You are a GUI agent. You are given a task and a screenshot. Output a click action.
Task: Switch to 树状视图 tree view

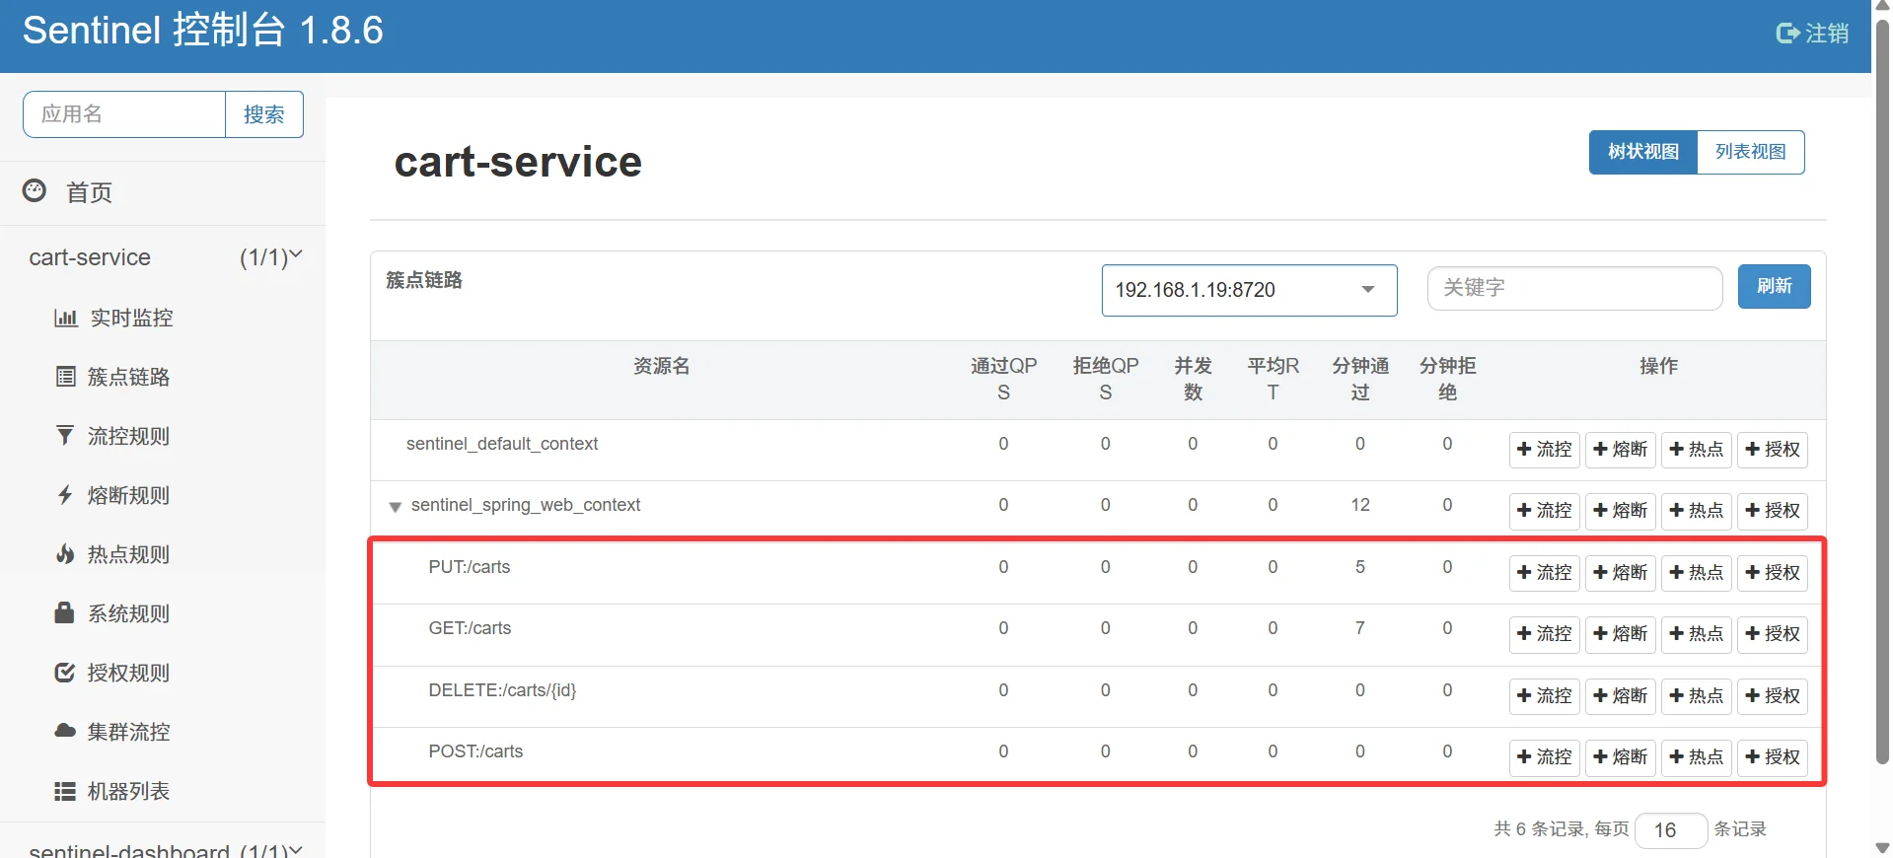(1642, 152)
